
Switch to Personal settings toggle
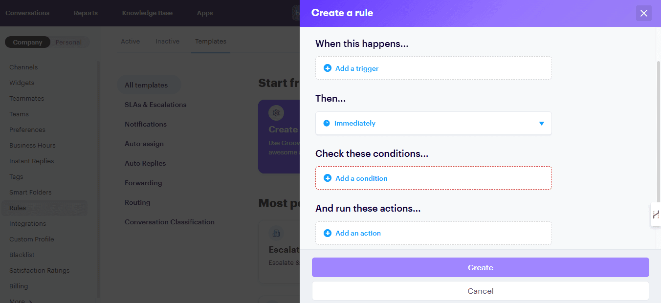tap(68, 42)
